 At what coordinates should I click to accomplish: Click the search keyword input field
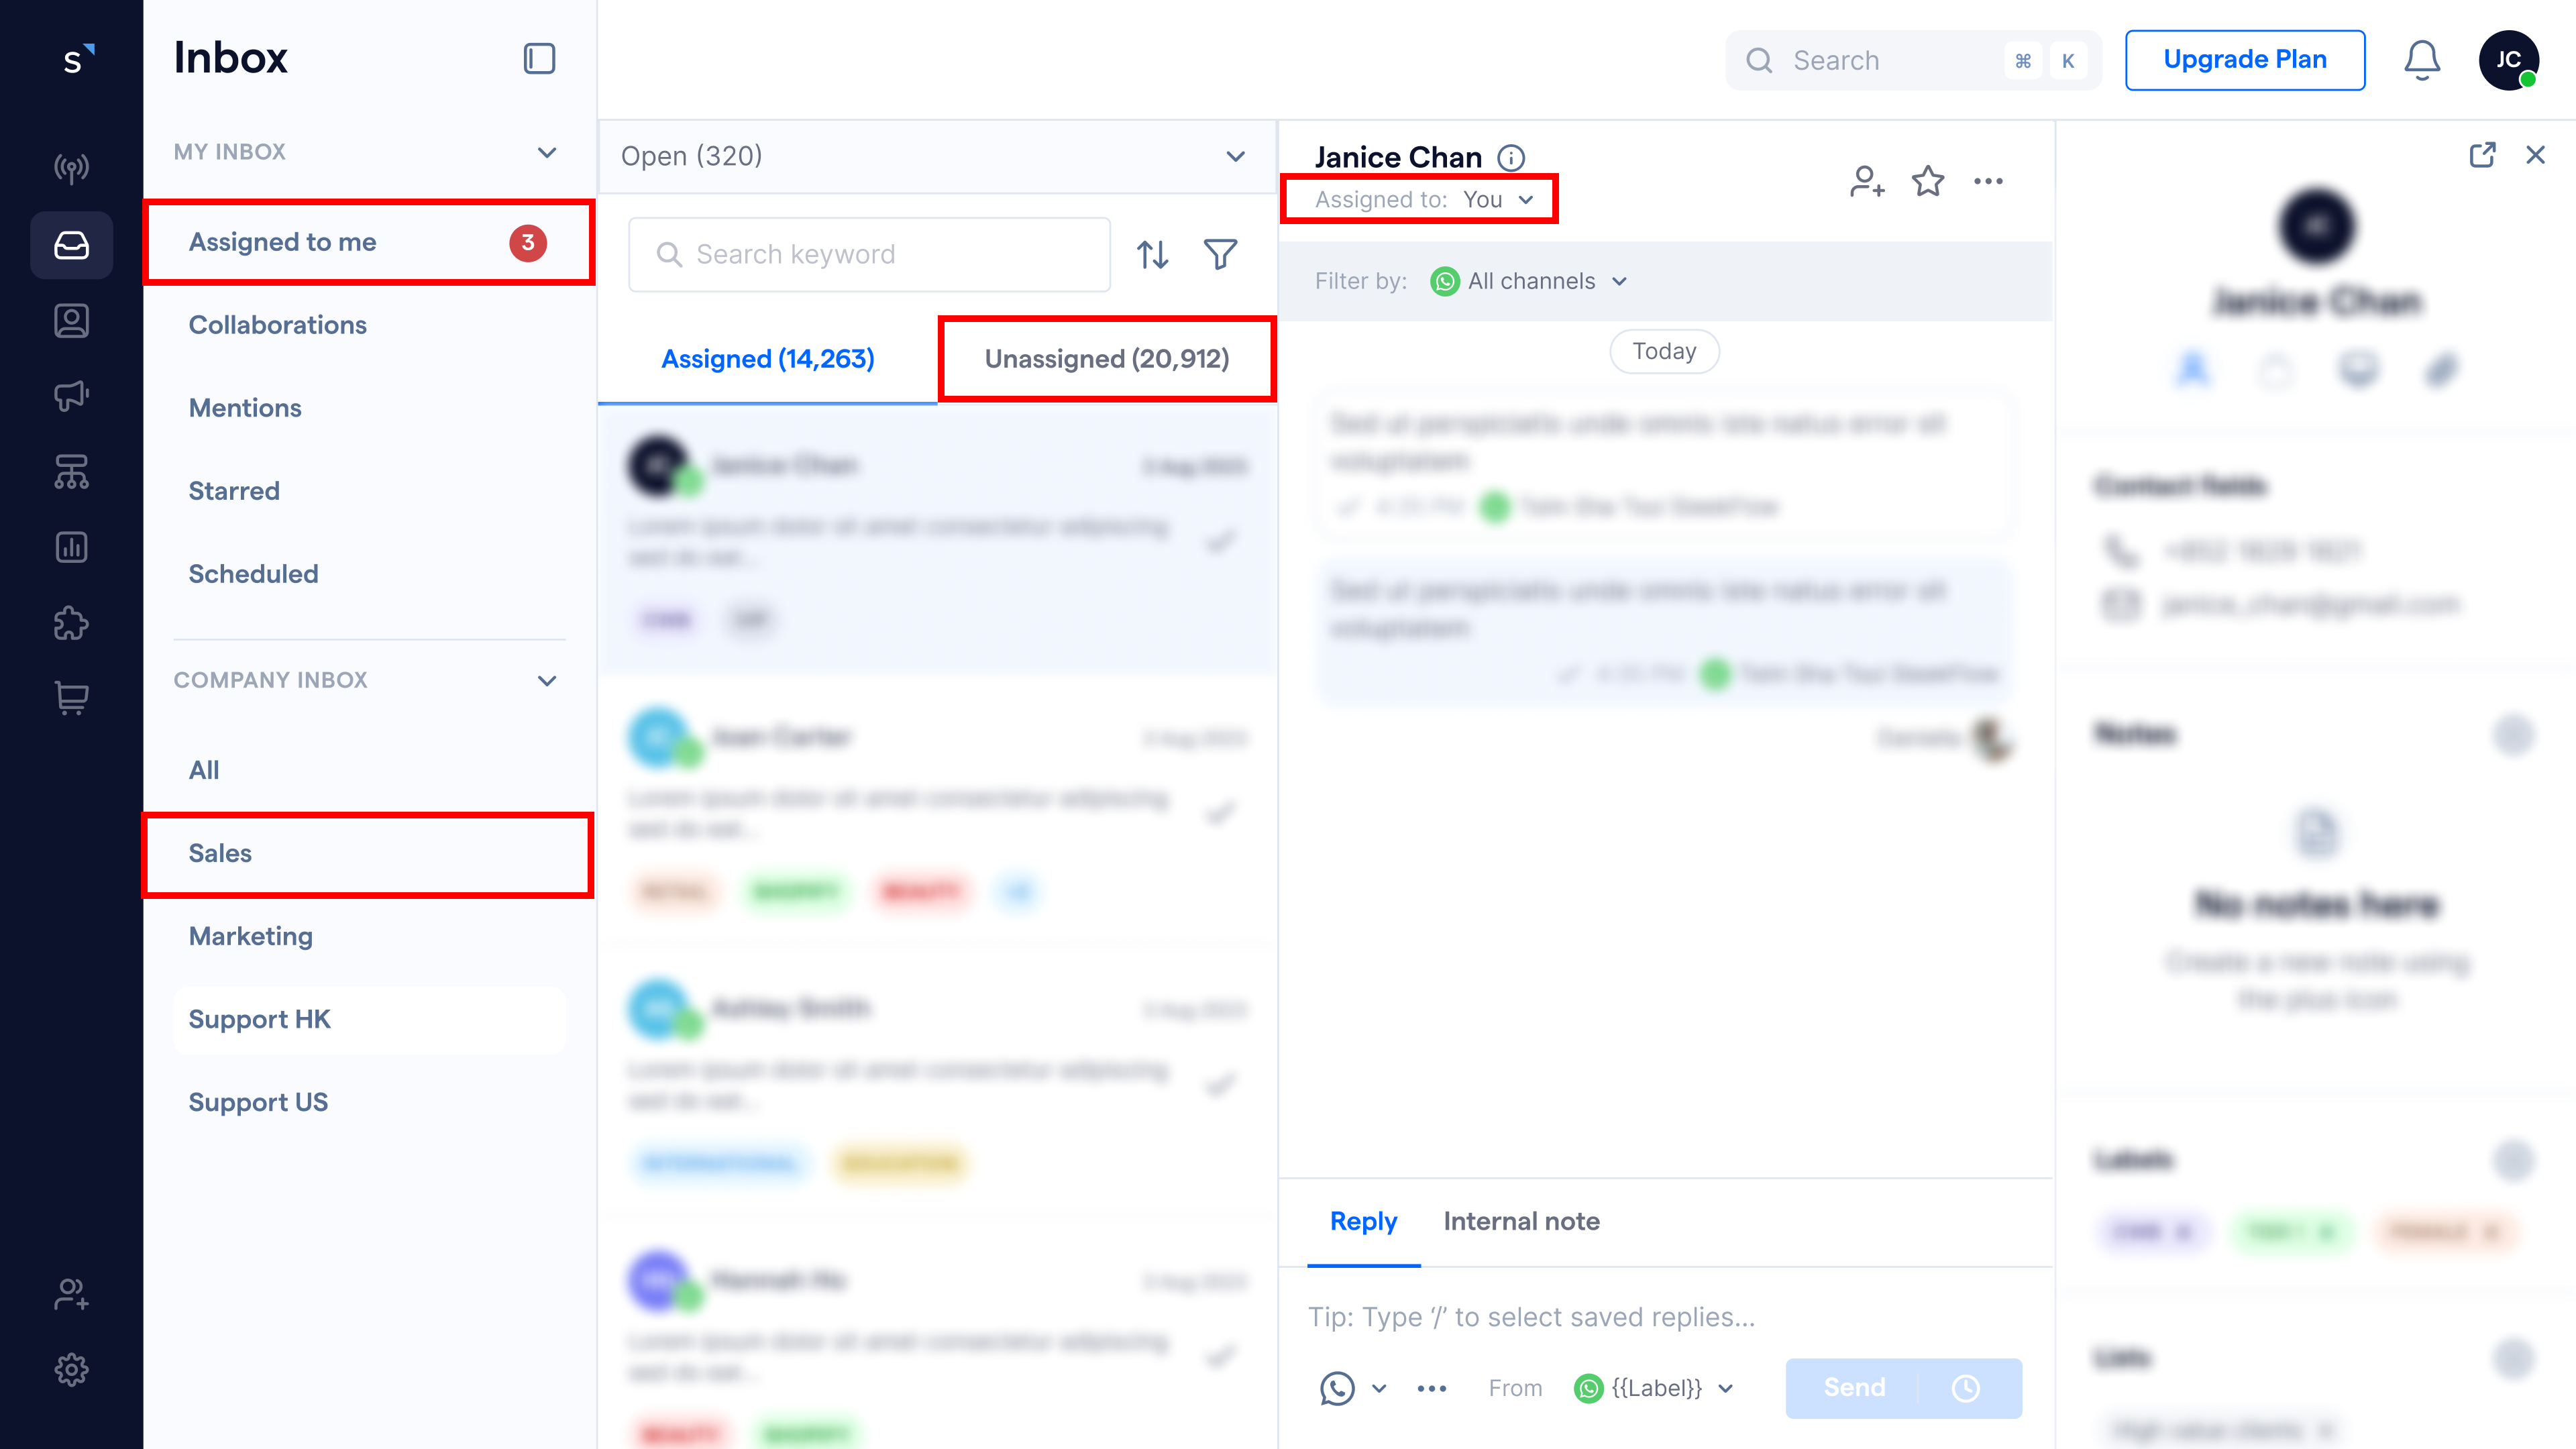click(x=872, y=253)
